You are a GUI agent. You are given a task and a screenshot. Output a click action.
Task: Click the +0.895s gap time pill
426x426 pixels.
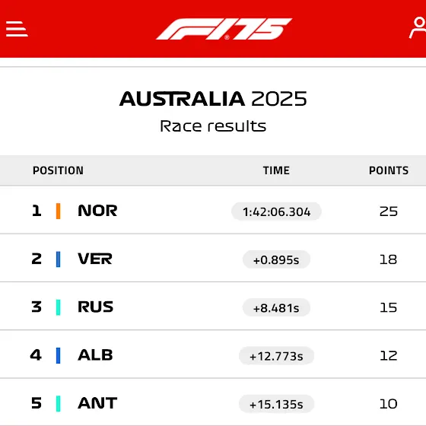[276, 259]
